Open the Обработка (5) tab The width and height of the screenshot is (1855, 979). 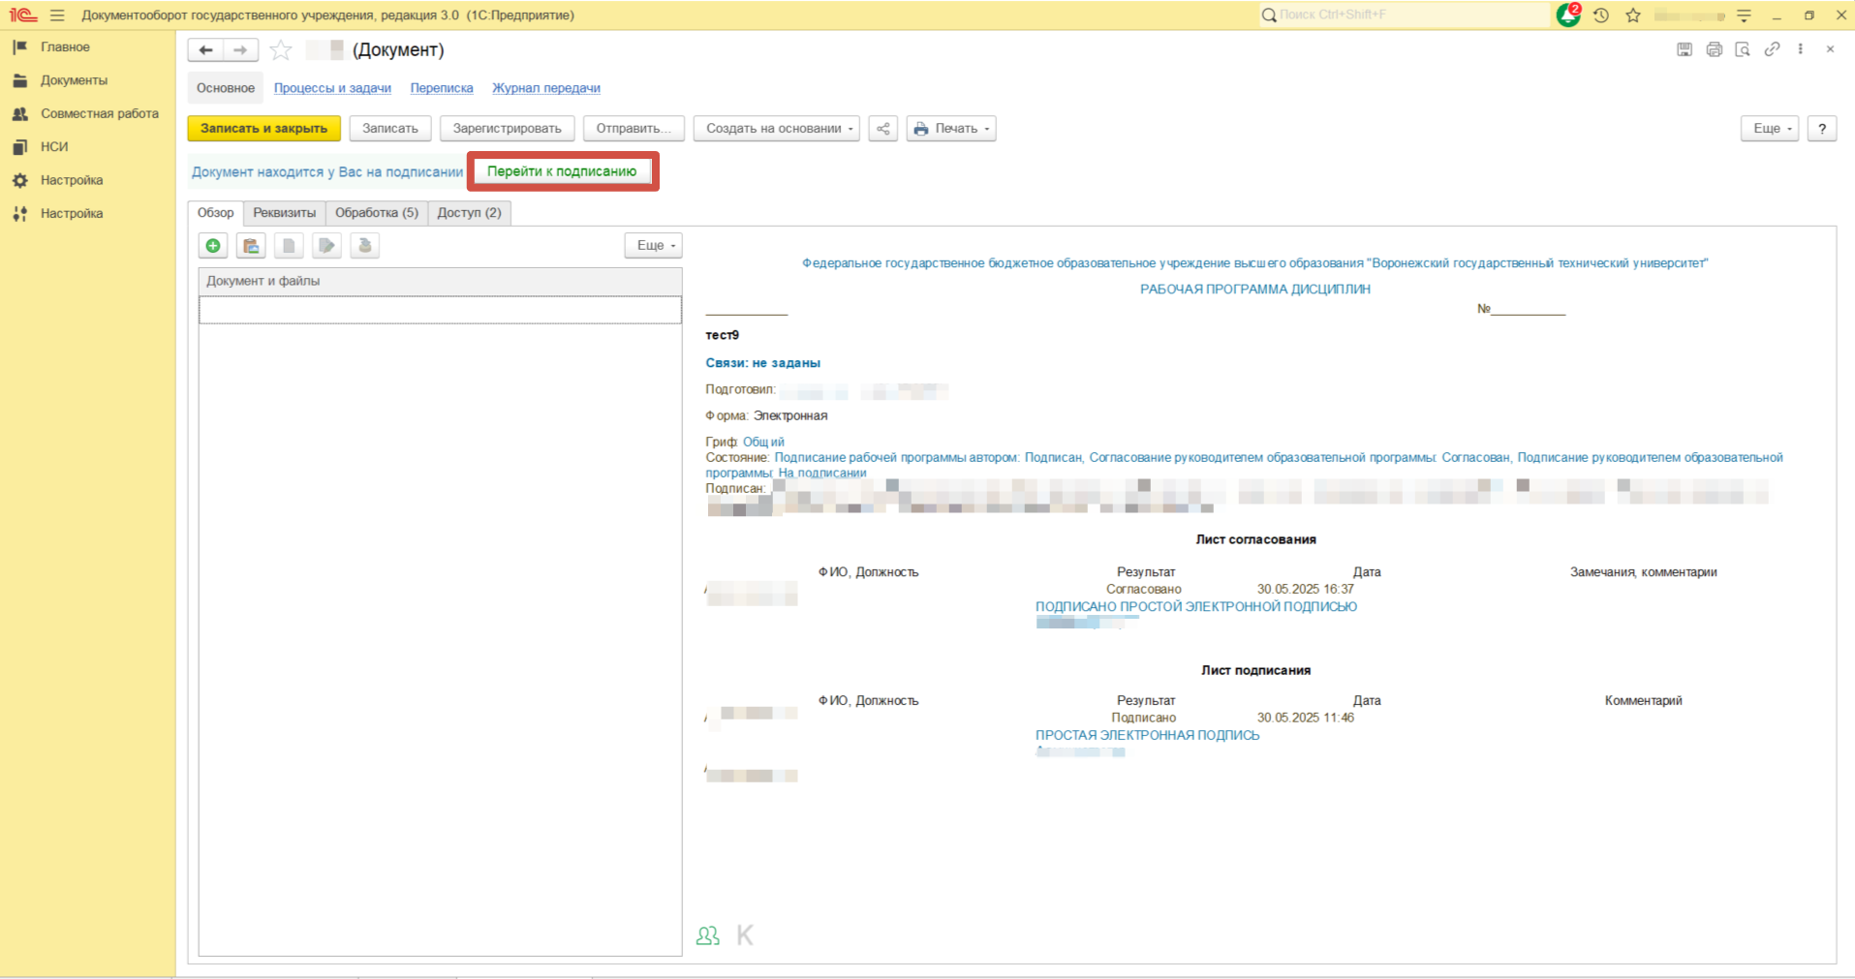376,213
